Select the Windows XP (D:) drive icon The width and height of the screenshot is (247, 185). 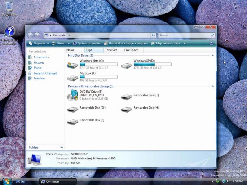pos(126,66)
